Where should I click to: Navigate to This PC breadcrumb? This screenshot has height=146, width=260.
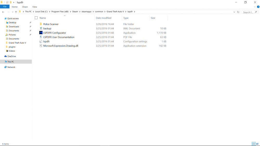point(28,12)
